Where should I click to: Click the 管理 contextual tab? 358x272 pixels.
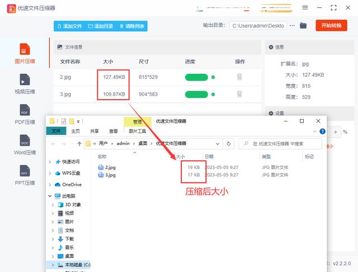click(138, 122)
